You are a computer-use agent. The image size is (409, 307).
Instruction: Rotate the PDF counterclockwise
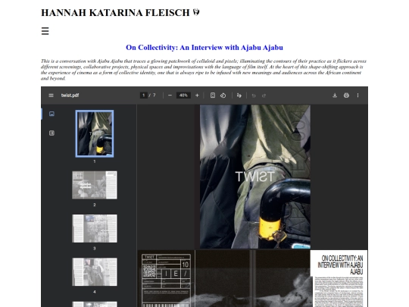tap(223, 96)
